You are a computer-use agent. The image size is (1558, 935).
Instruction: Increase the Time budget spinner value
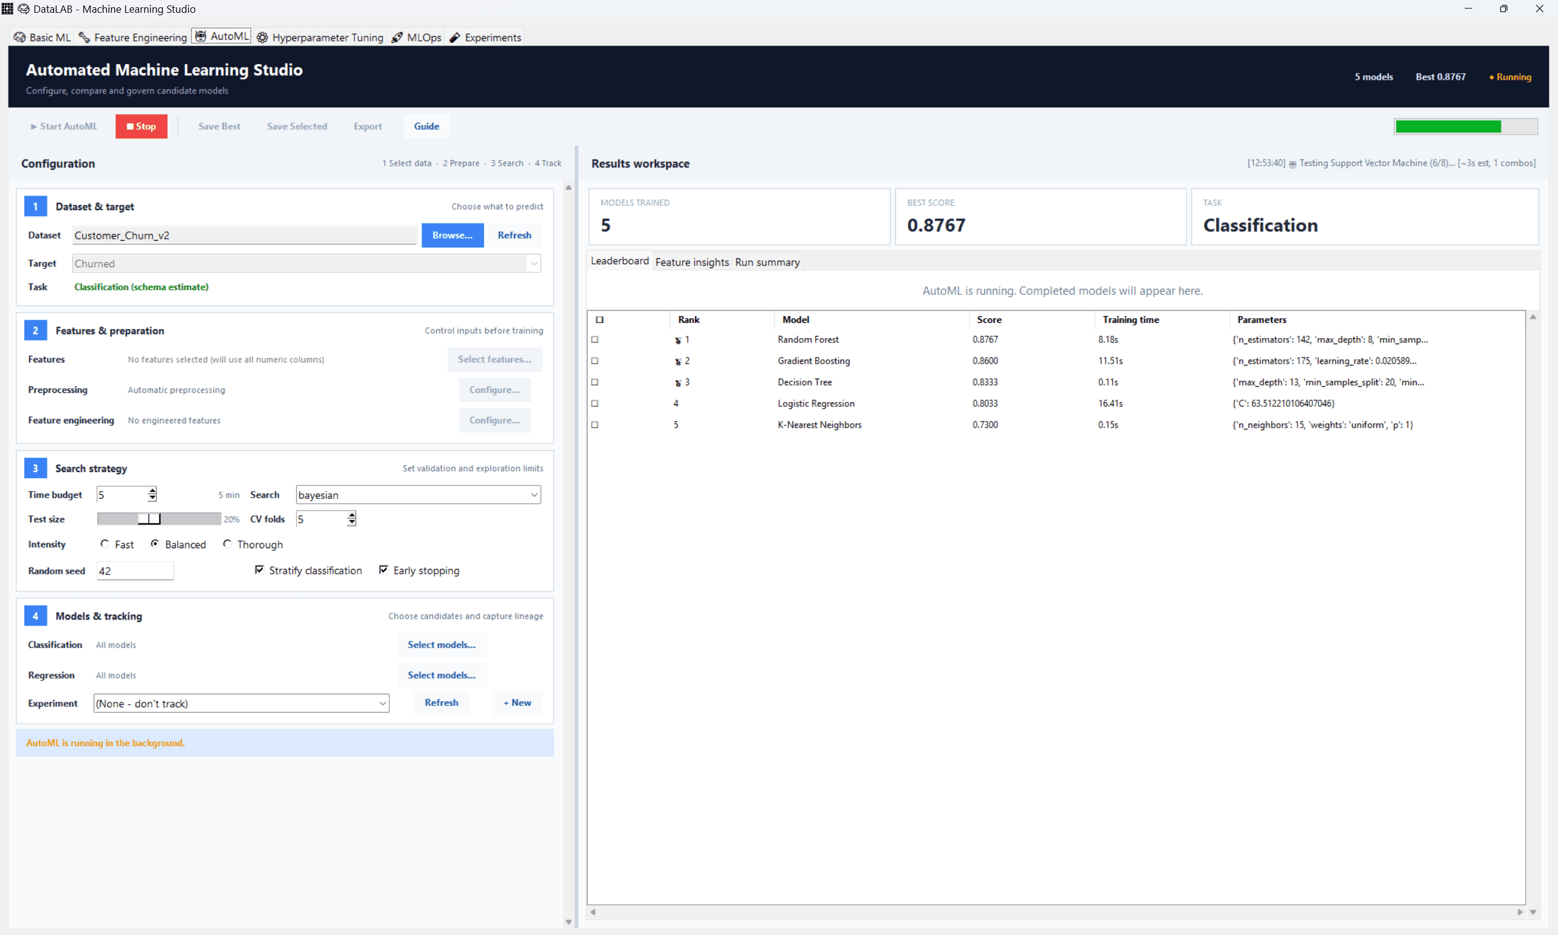[x=152, y=491]
